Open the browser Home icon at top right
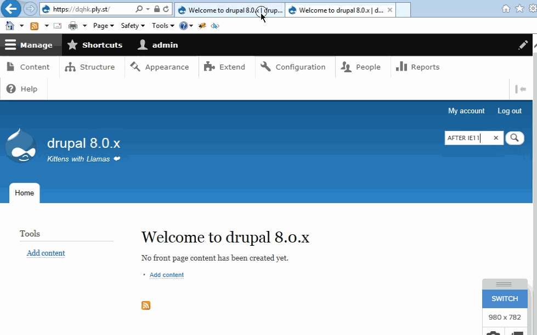The width and height of the screenshot is (537, 335). (506, 9)
